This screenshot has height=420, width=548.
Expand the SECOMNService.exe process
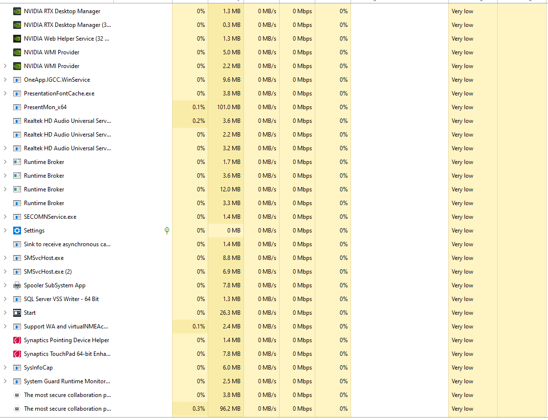pos(5,217)
